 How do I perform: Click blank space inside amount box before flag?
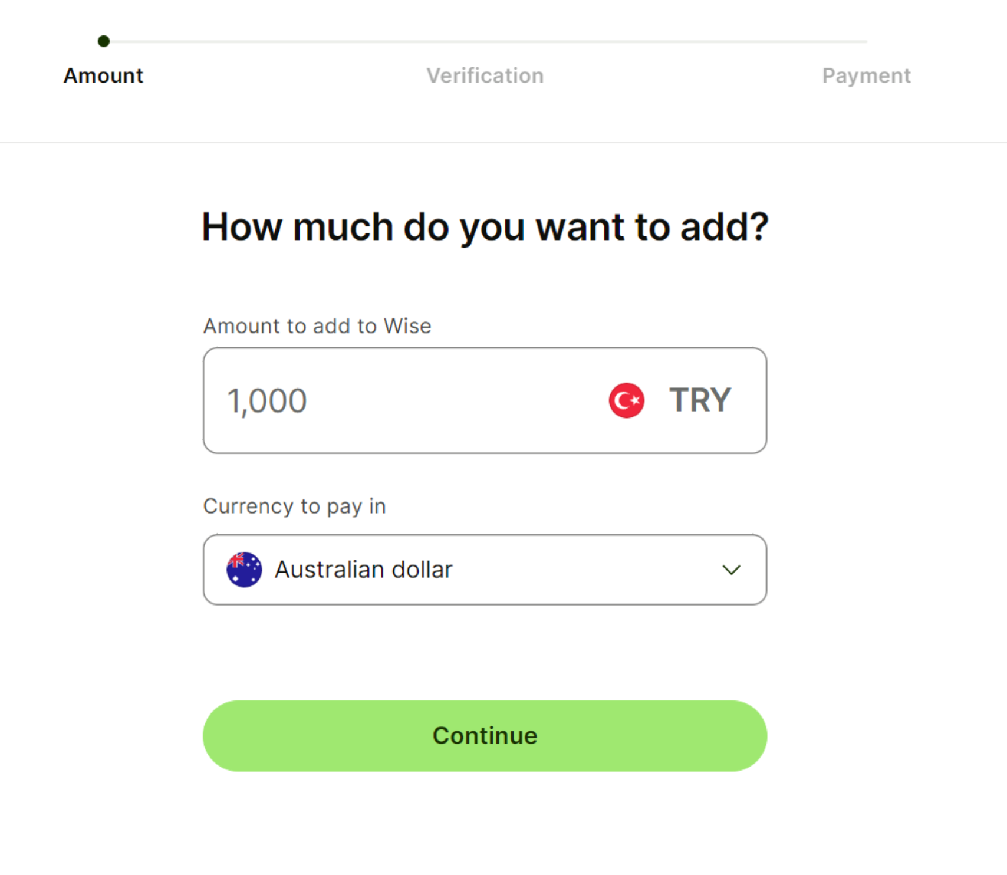[457, 400]
